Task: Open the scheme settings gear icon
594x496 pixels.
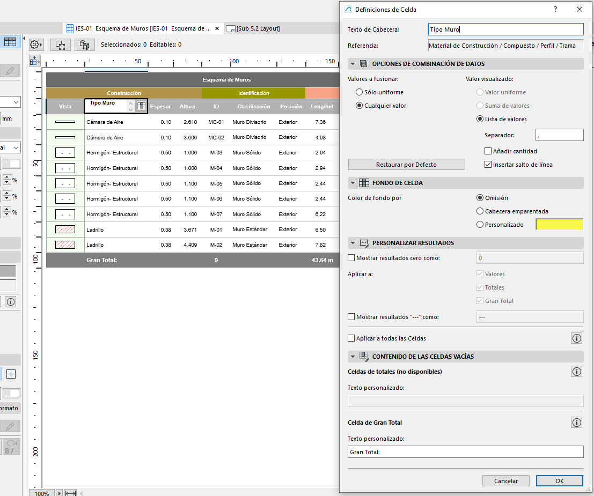Action: pos(36,45)
